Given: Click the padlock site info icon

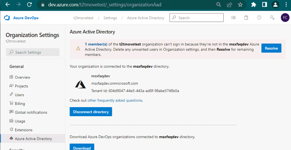Looking at the screenshot, I should click(x=43, y=5).
